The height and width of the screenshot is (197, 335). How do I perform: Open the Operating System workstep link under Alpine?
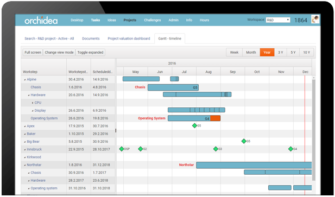(44, 118)
